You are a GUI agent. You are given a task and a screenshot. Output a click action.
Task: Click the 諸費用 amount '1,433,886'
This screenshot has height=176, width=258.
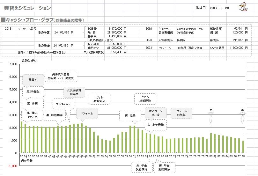click(115, 36)
